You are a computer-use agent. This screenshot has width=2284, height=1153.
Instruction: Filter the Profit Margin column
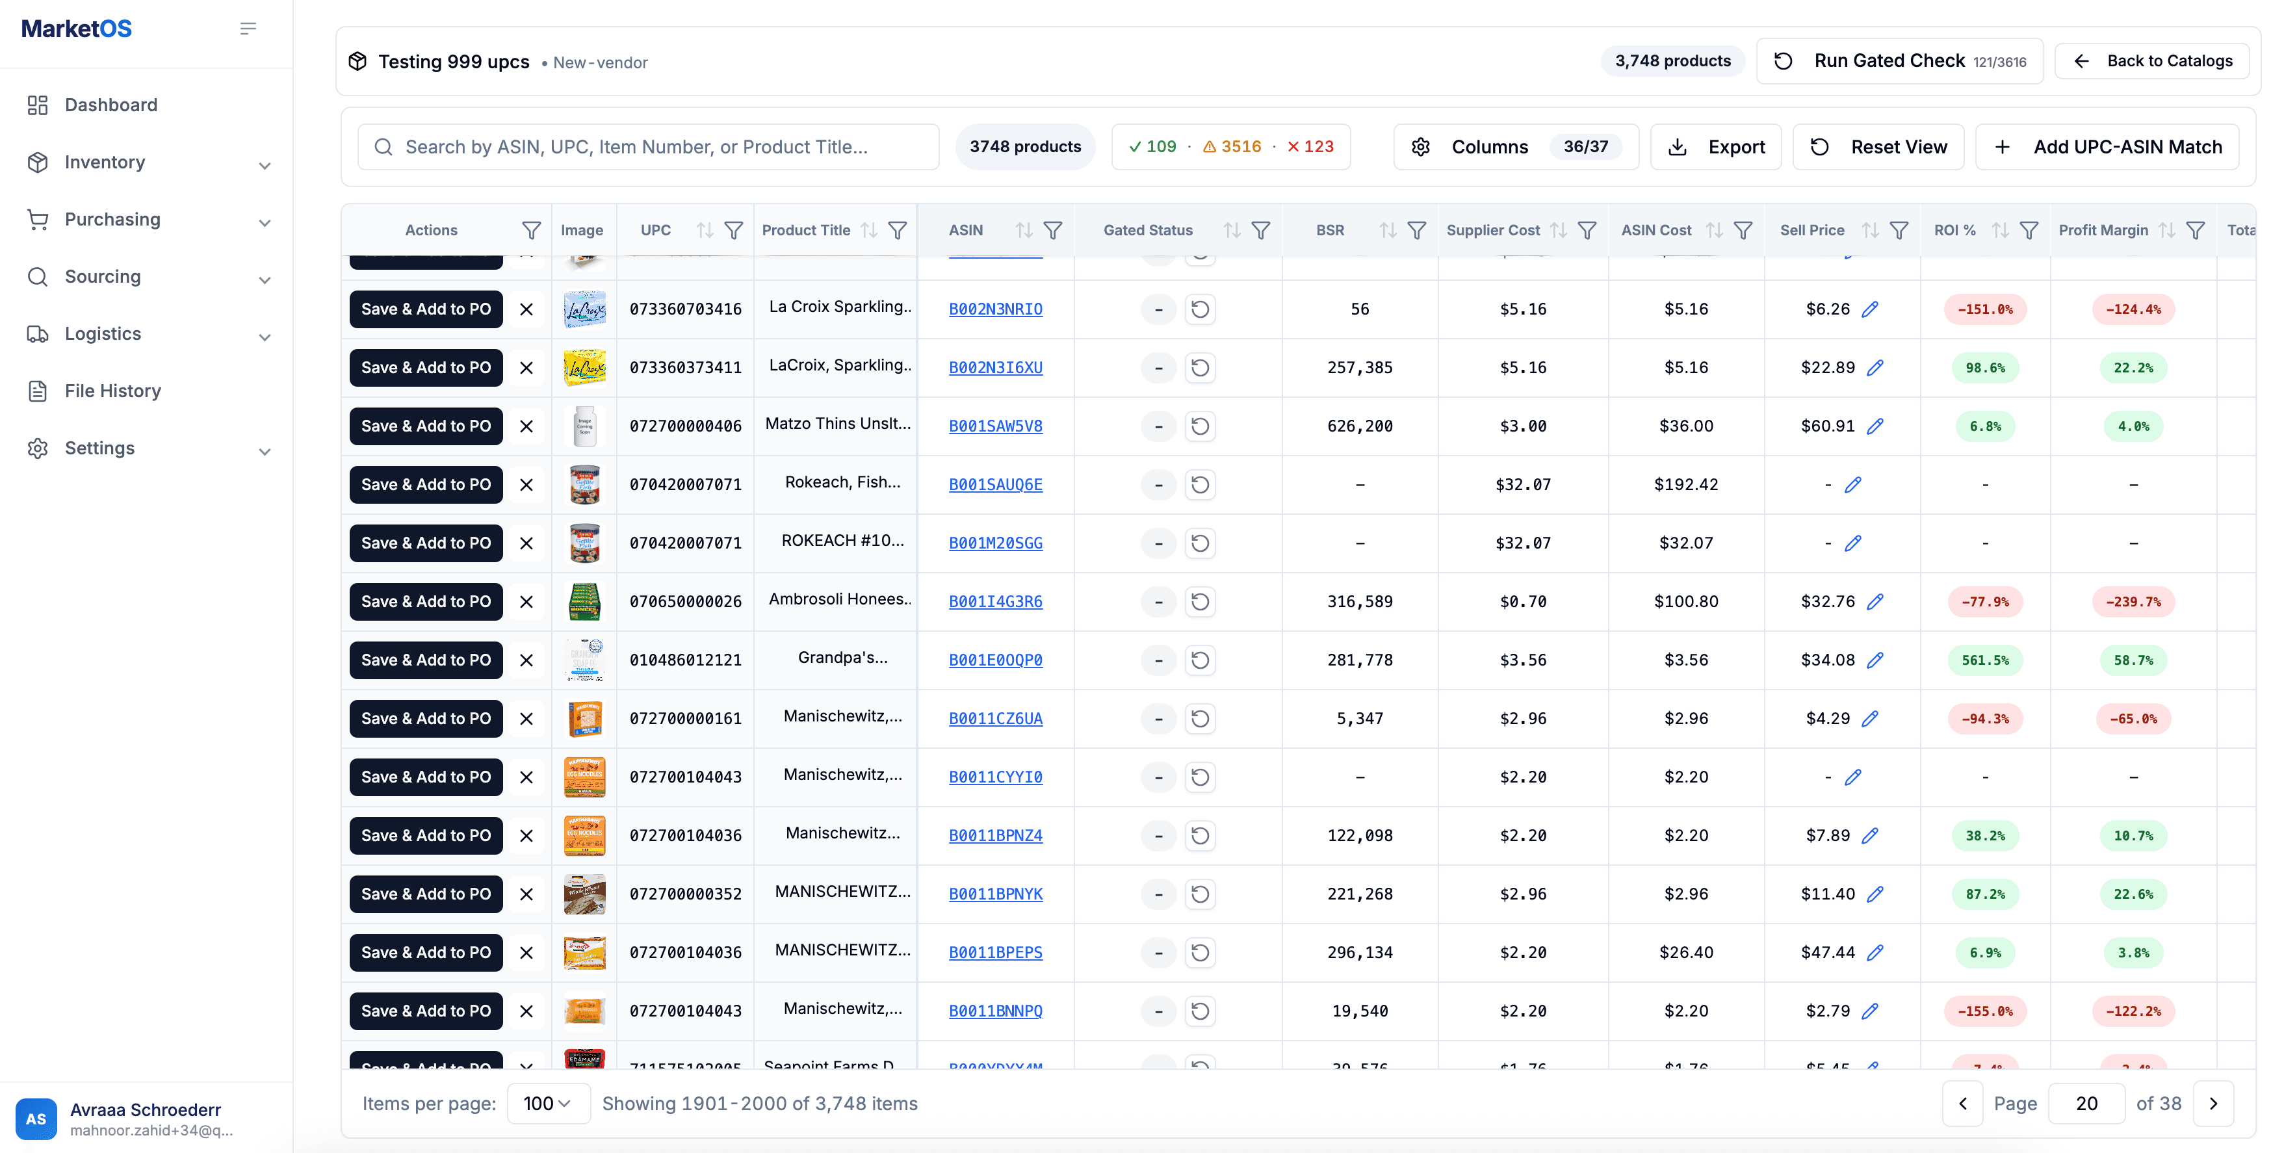pos(2196,231)
